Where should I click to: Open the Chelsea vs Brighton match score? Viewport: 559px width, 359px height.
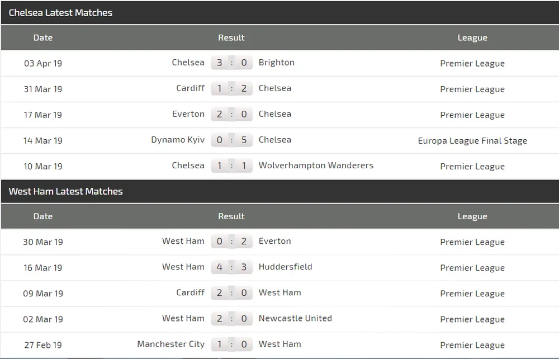231,63
